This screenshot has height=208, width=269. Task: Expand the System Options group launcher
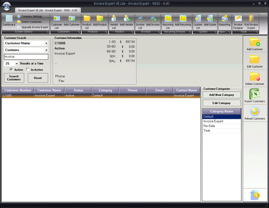click(47, 32)
